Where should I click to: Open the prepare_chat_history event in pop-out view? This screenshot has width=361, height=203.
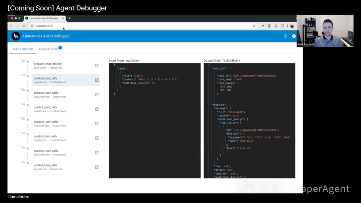(x=97, y=66)
